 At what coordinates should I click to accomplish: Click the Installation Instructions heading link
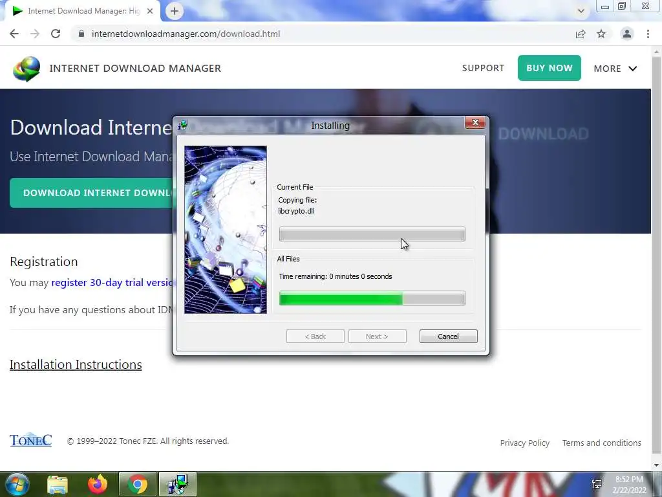point(76,364)
